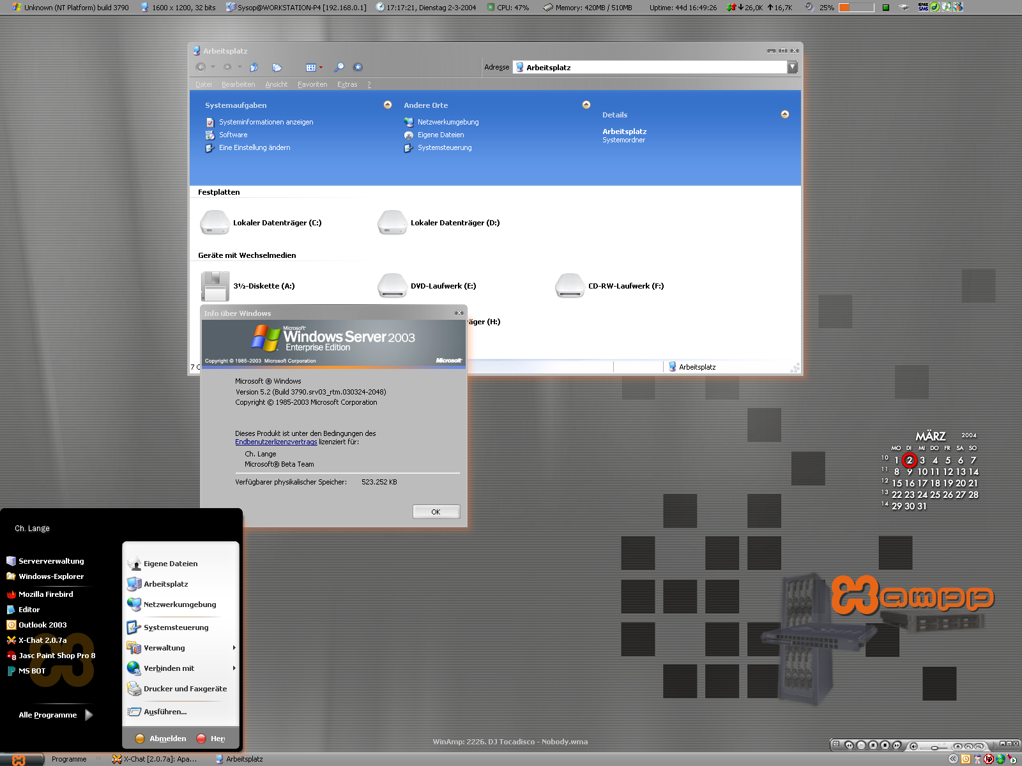This screenshot has width=1022, height=766.
Task: Open the DVD-Laufwerk (E:) drive
Action: coord(392,286)
